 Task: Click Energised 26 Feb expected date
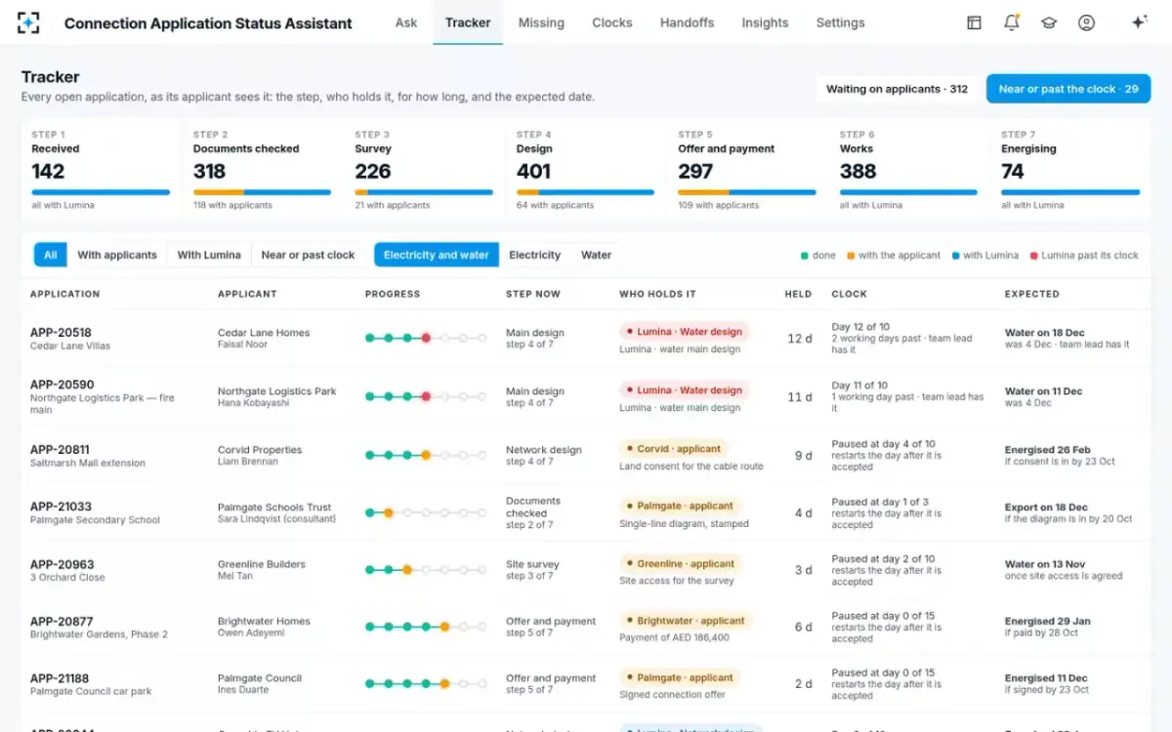(x=1048, y=450)
